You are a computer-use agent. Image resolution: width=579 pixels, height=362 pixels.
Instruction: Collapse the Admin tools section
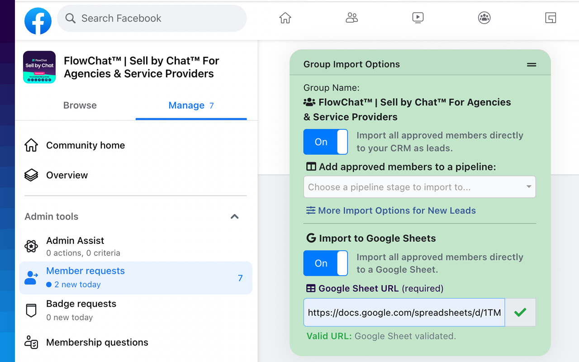(x=235, y=217)
